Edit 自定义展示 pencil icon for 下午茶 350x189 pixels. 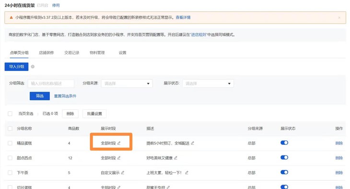[123, 173]
